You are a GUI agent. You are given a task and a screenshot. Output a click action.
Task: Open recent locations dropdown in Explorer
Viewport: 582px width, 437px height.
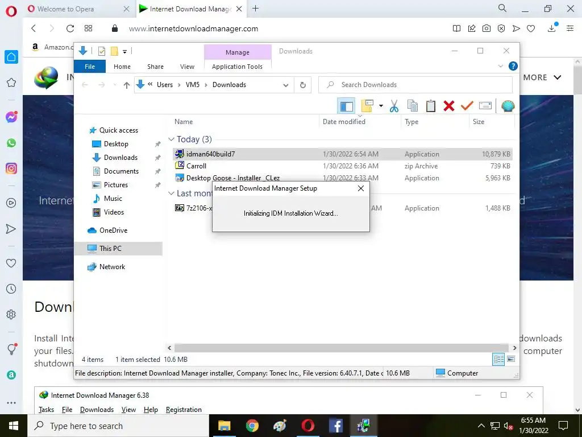pos(115,85)
